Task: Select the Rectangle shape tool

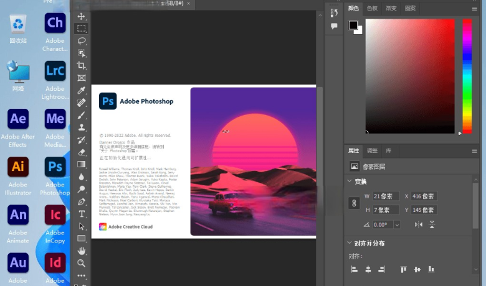Action: click(x=82, y=238)
